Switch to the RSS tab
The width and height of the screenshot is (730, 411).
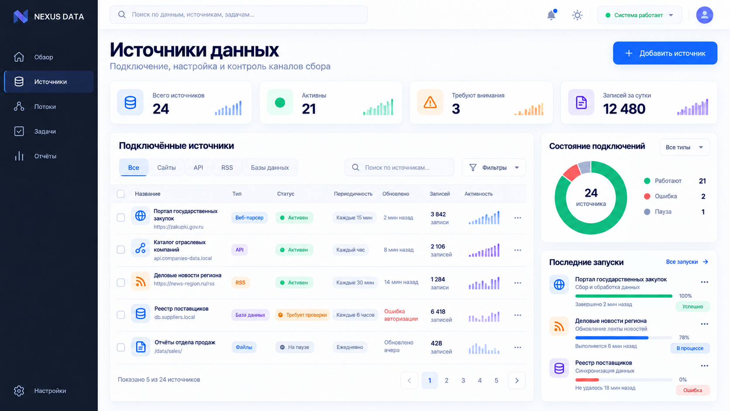227,168
